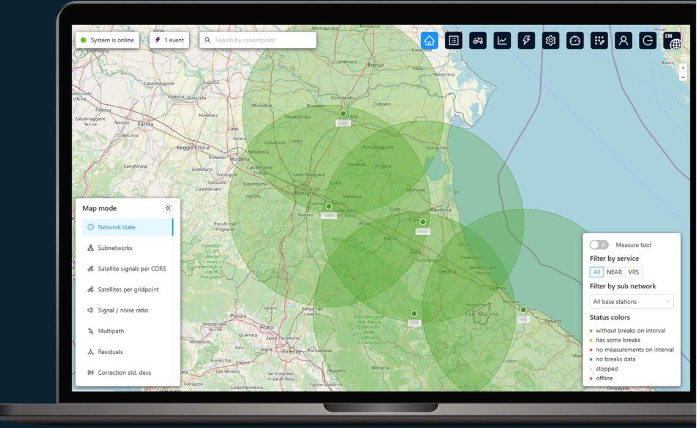This screenshot has height=428, width=697.
Task: Click base station marker south of Forlì
Action: tap(414, 313)
